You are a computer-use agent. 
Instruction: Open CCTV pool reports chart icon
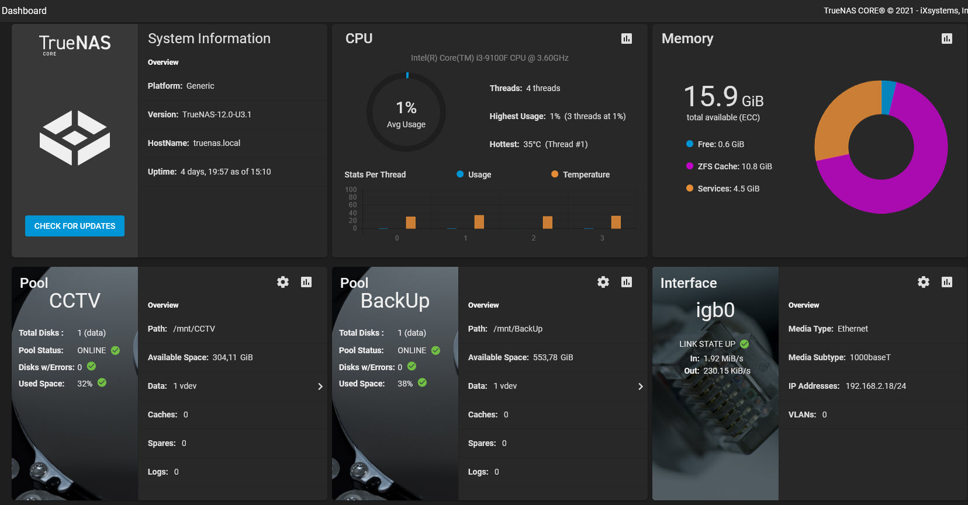tap(306, 282)
